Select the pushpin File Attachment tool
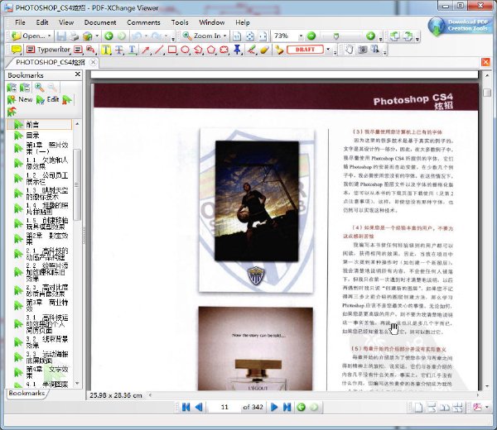Viewport: 497px width, 430px height. point(237,50)
